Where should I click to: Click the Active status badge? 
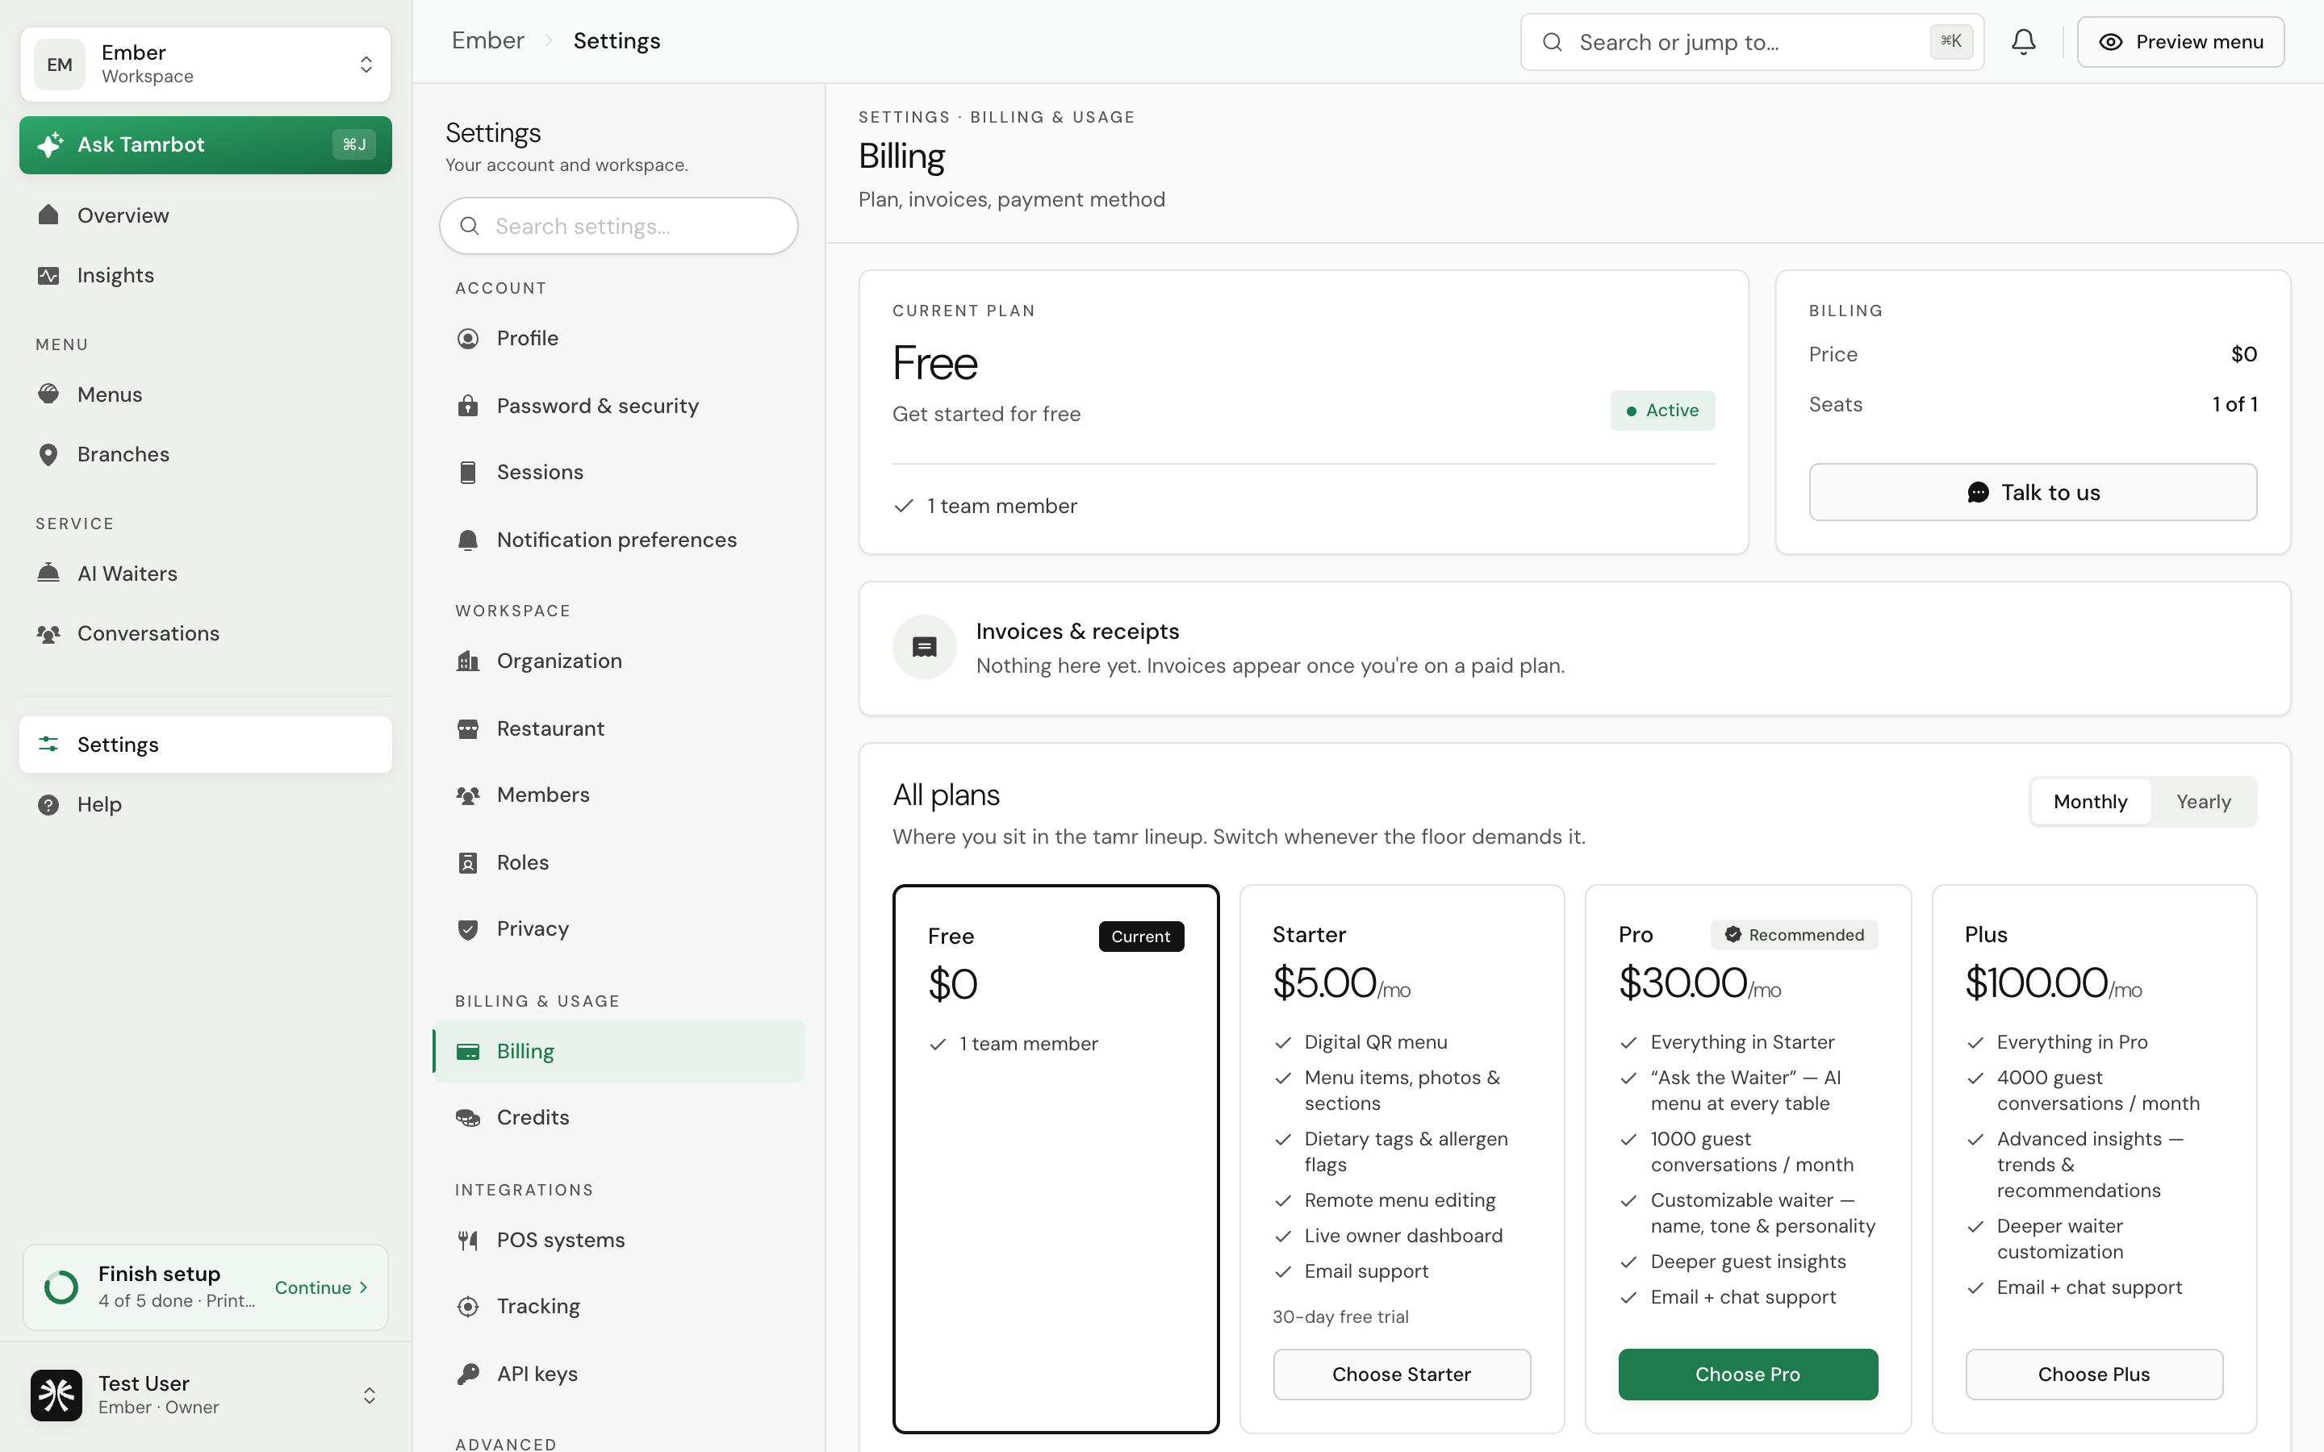(1662, 410)
